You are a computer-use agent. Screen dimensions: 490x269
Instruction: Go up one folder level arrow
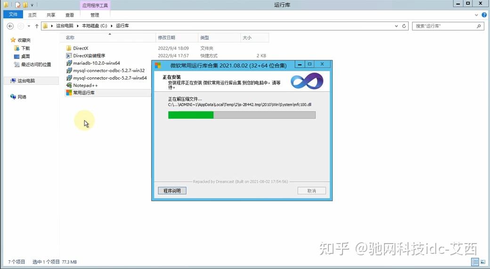(x=37, y=26)
